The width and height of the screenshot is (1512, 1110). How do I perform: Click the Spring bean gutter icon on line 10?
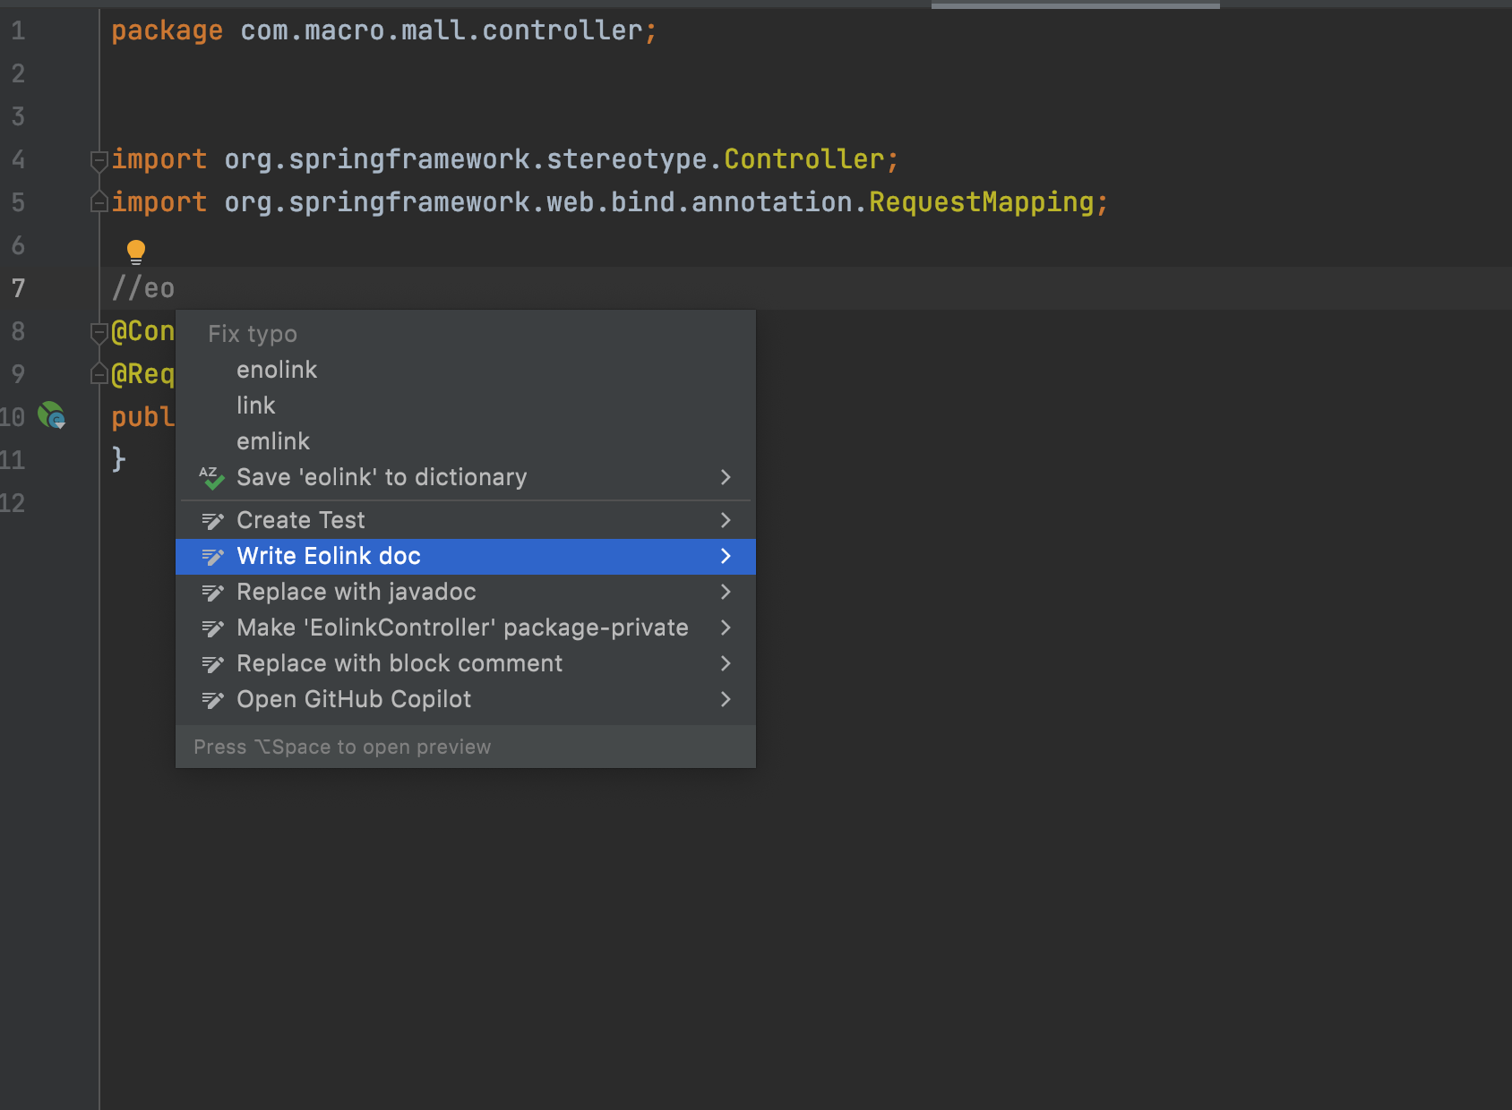(52, 415)
